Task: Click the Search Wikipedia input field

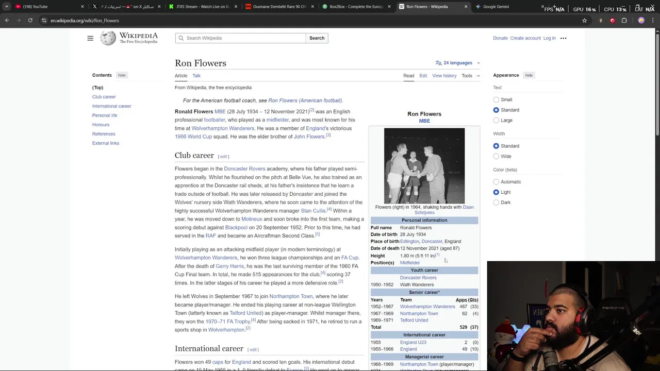Action: 240,38
